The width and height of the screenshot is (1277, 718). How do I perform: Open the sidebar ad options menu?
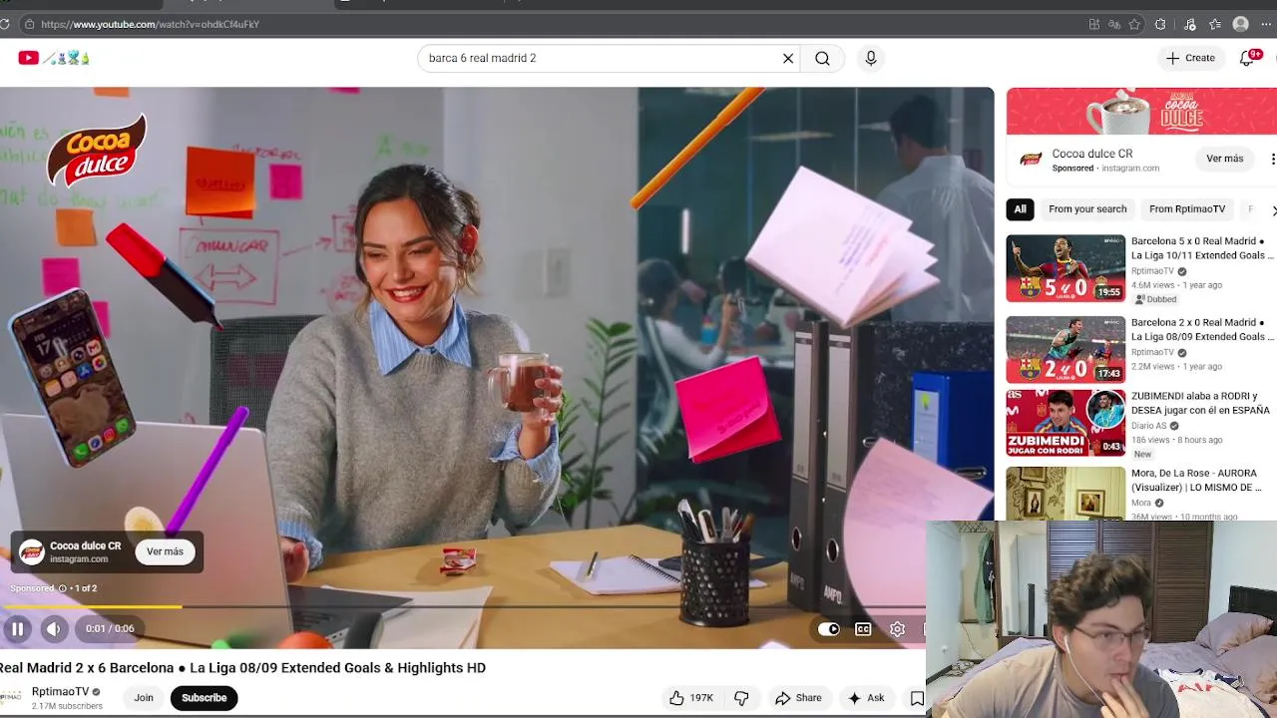(x=1272, y=159)
